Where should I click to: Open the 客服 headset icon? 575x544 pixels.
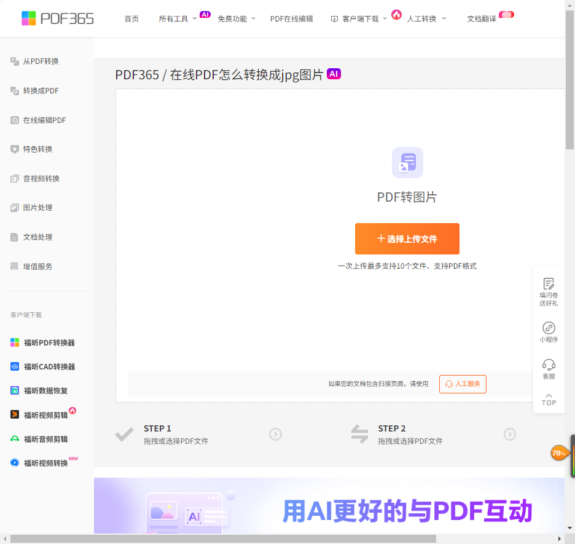click(549, 365)
